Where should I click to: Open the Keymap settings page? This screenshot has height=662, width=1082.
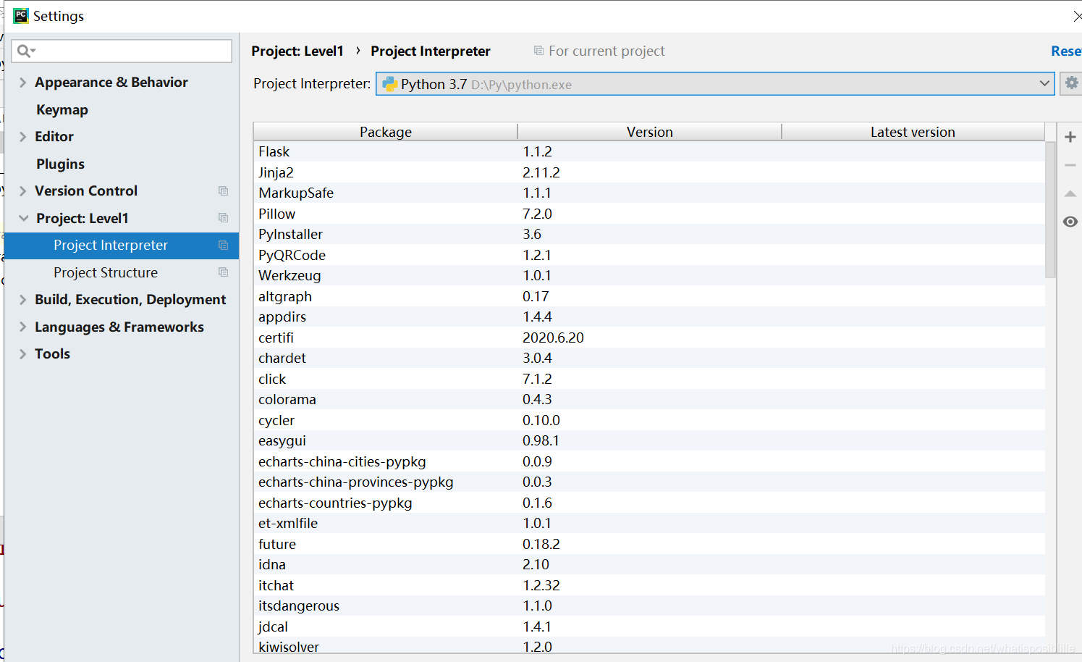[62, 109]
